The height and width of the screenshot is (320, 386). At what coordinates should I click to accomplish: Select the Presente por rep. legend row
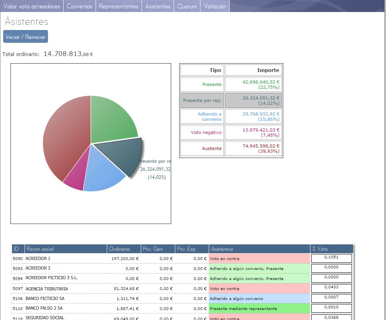[231, 100]
